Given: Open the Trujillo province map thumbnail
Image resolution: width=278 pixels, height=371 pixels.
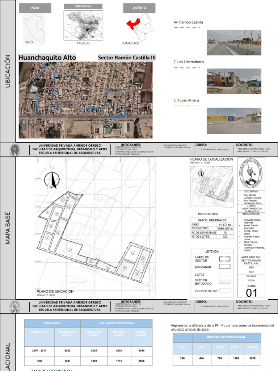Looking at the screenshot, I should [83, 25].
